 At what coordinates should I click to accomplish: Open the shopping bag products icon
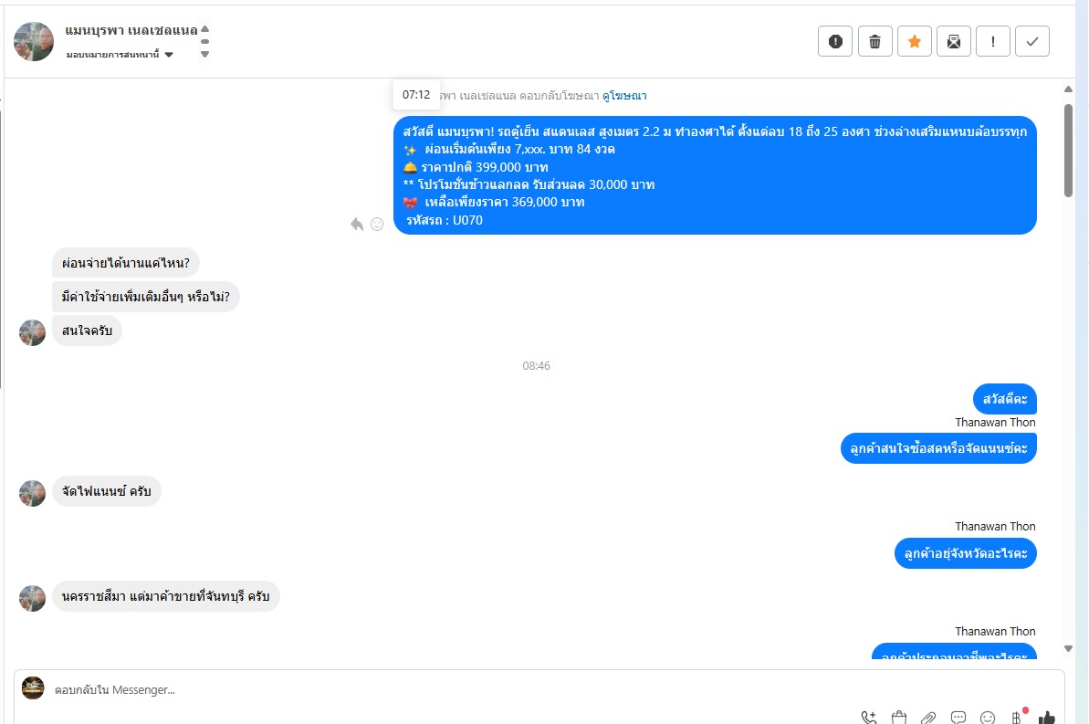[899, 717]
